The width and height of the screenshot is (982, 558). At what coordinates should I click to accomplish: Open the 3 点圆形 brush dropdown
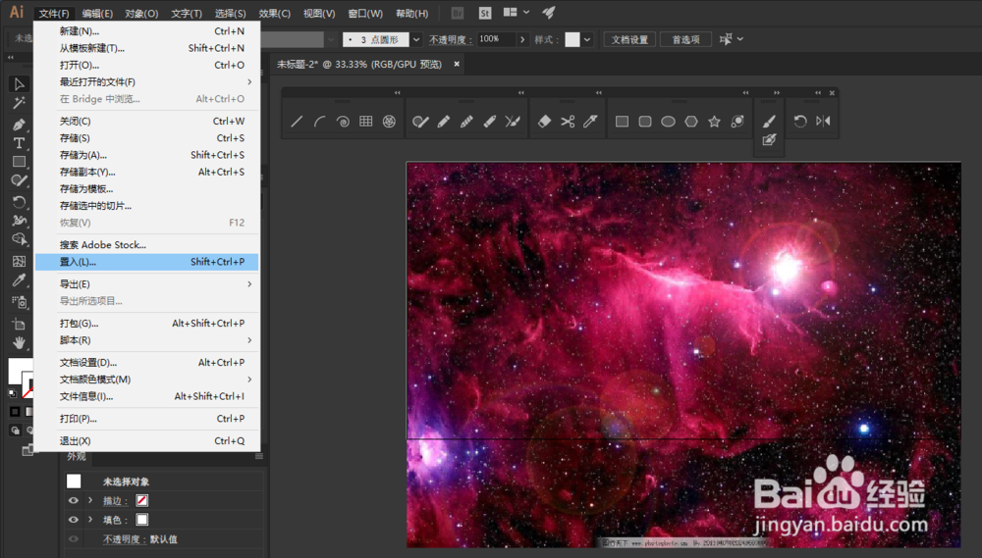pos(415,39)
